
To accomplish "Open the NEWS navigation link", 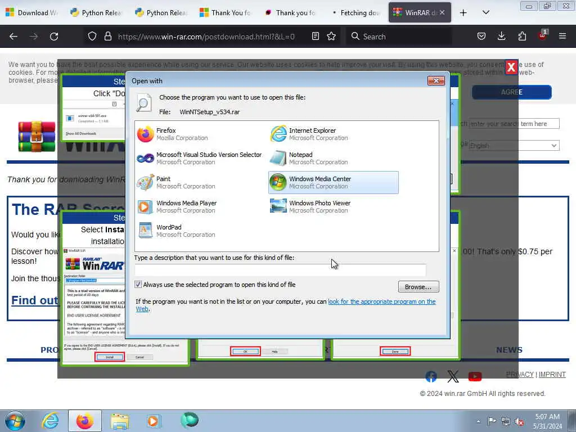I will pos(509,350).
